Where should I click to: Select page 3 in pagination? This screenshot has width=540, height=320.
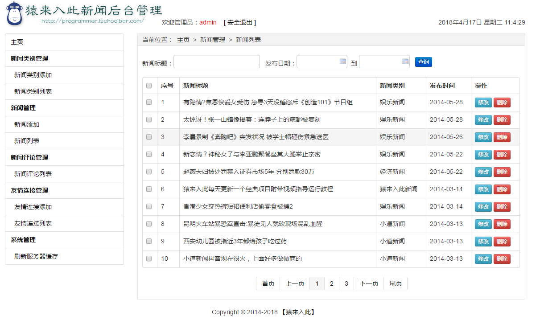346,283
